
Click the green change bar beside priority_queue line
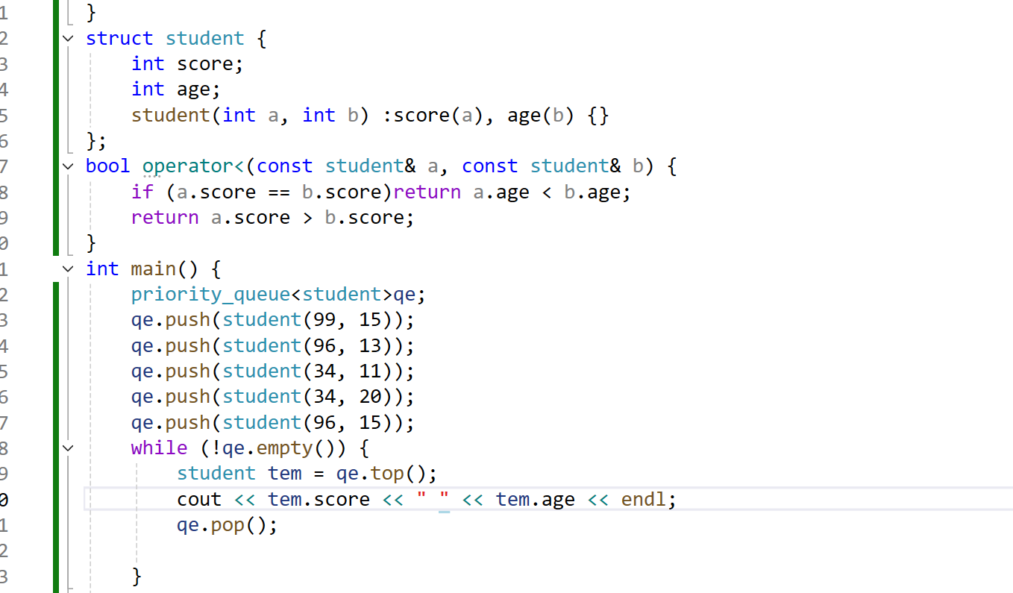[56, 294]
